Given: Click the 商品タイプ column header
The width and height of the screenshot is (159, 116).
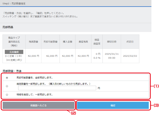Looking at the screenshot, I should pyautogui.click(x=14, y=42).
